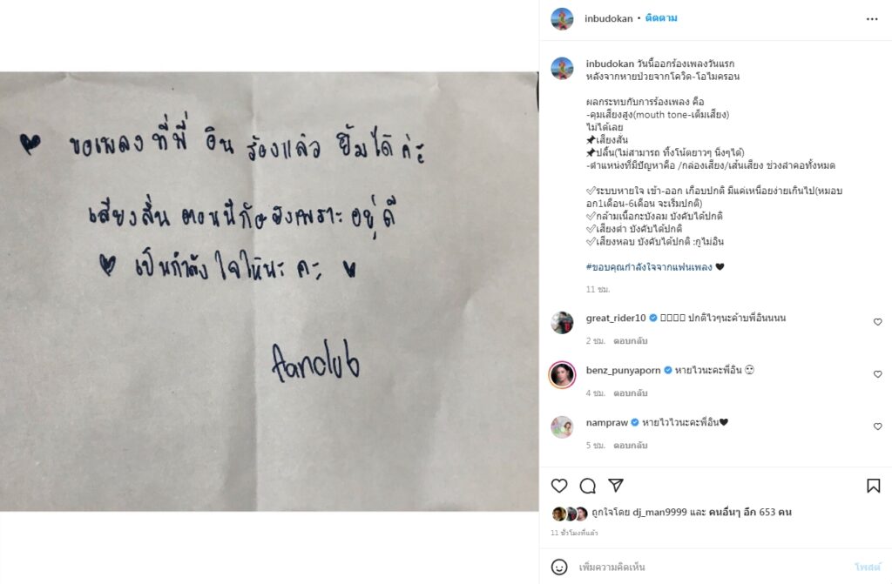Share the post via paper plane icon

click(x=616, y=485)
